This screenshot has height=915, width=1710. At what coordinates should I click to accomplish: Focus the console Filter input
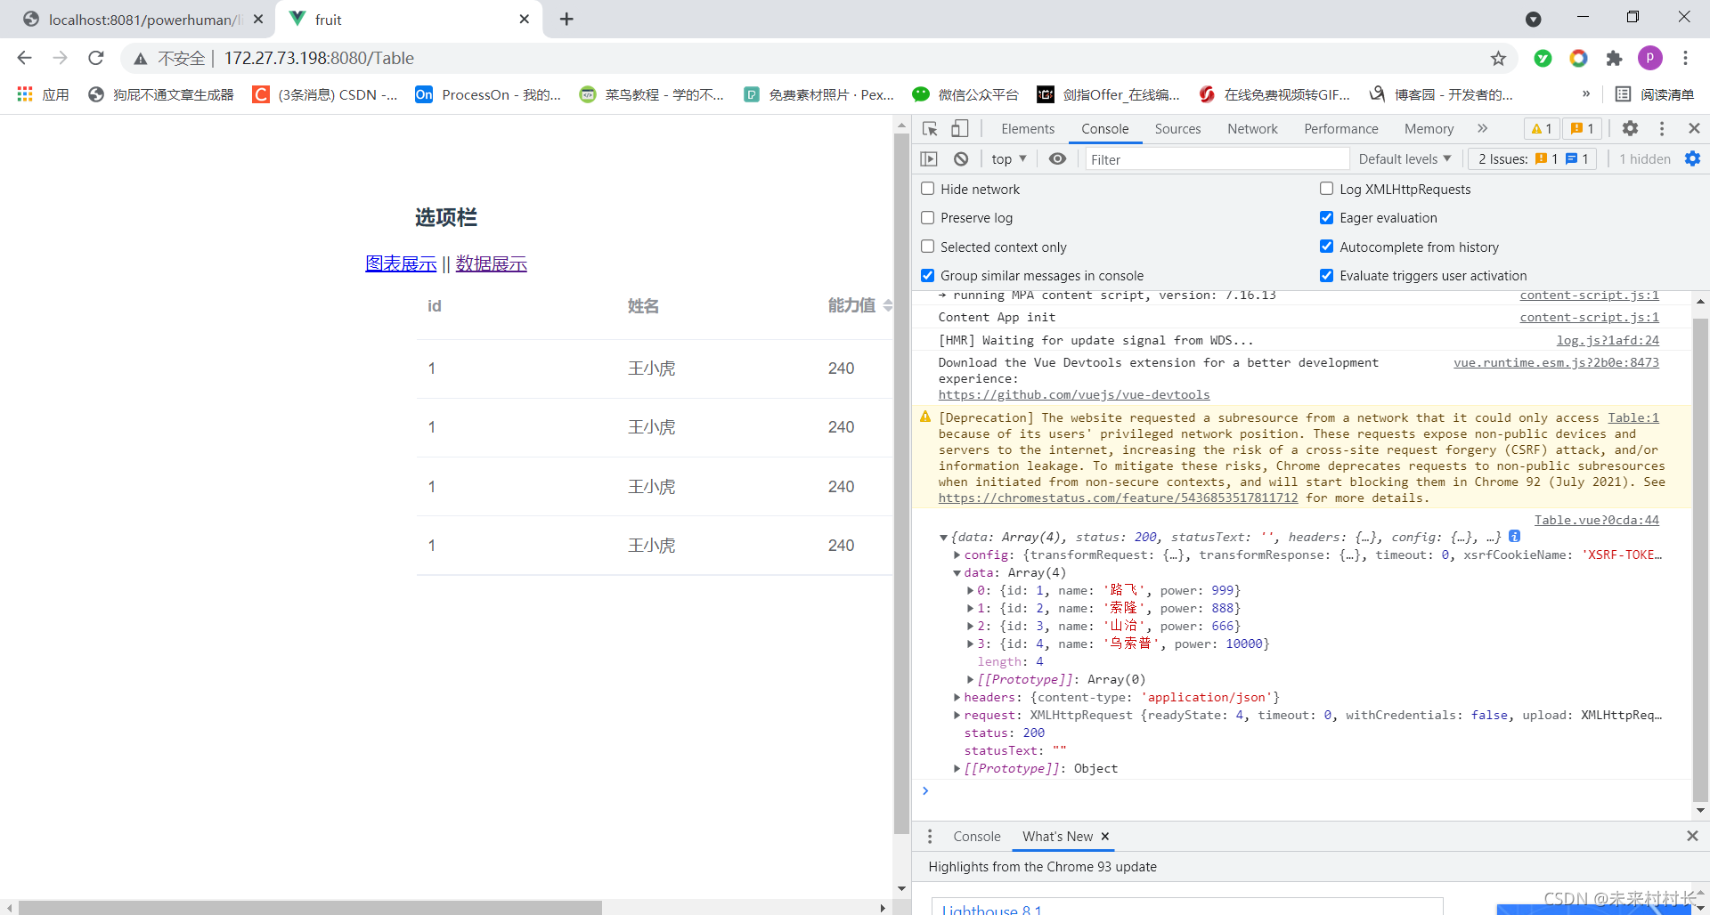pyautogui.click(x=1217, y=159)
